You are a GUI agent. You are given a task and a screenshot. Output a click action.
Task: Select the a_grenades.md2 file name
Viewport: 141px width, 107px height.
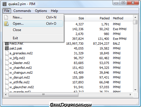(x=21, y=53)
